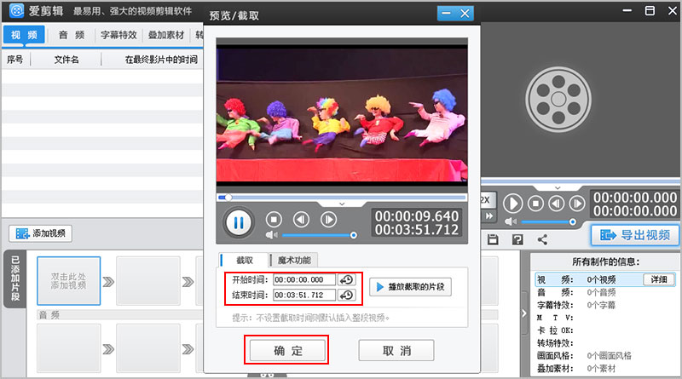Image resolution: width=682 pixels, height=379 pixels.
Task: Mute the preview dialog's speaker icon
Action: [x=273, y=235]
